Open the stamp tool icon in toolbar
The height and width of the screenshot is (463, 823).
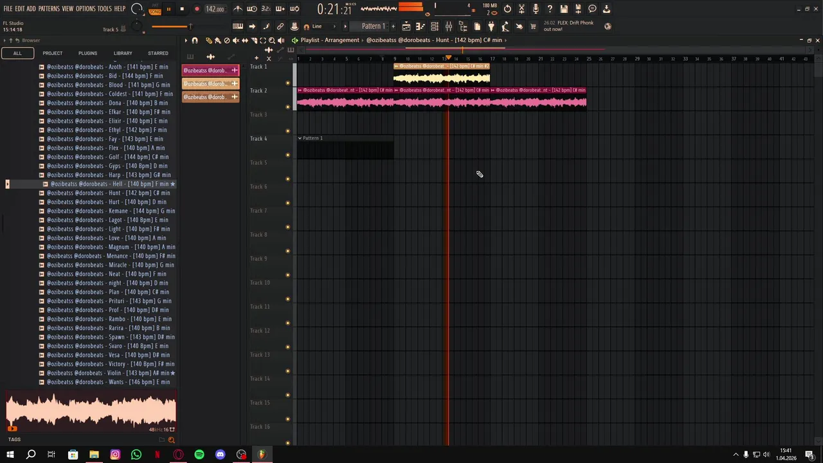point(294,26)
